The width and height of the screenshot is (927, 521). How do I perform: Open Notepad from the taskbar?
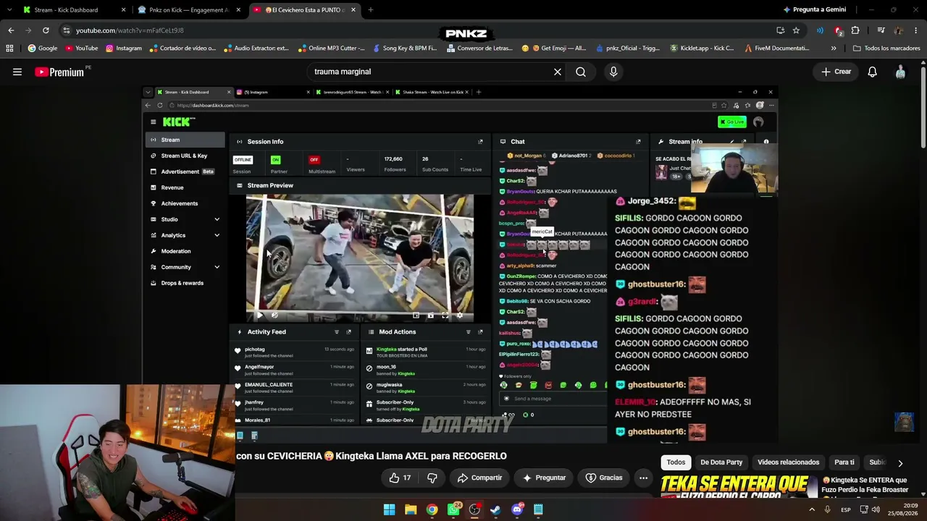[538, 509]
